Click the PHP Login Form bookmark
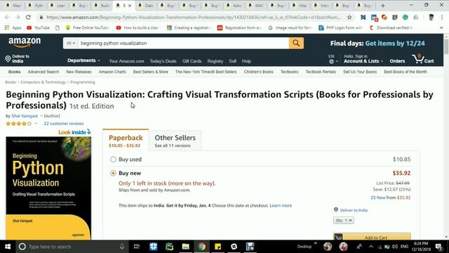 (340, 27)
